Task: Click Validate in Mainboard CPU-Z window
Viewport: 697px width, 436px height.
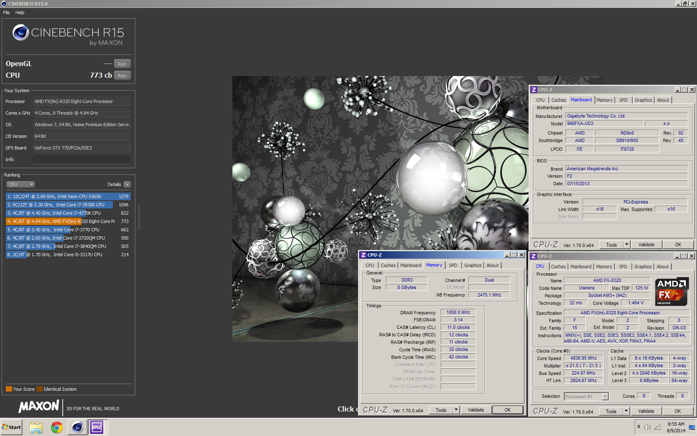Action: pos(646,245)
